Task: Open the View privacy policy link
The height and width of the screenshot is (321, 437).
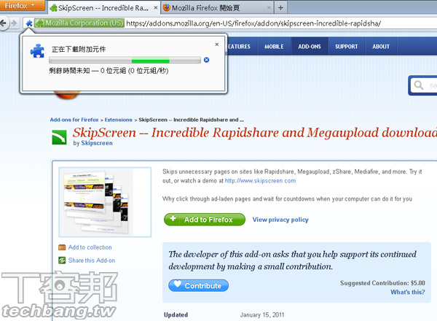Action: pyautogui.click(x=280, y=220)
